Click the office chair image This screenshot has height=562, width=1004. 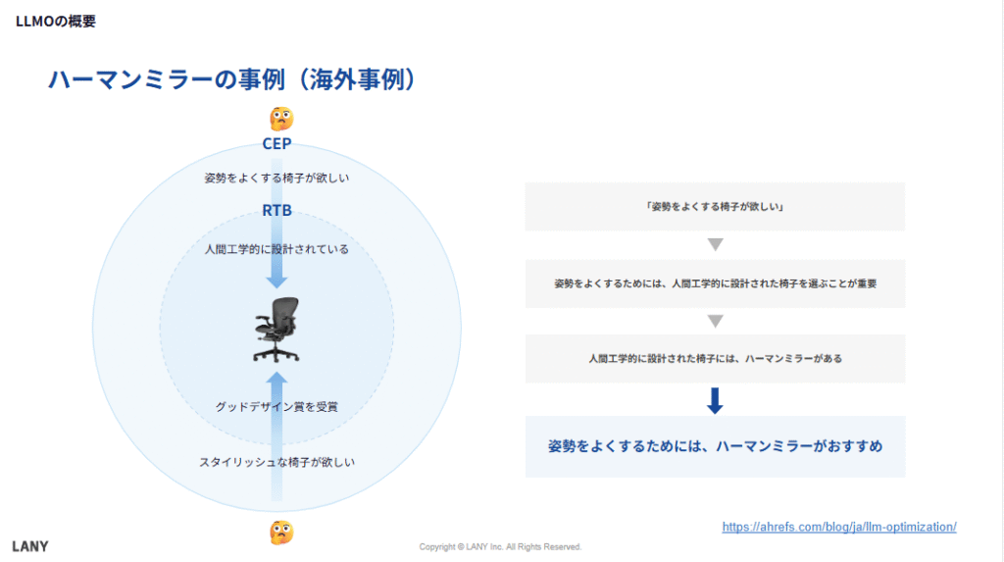pyautogui.click(x=276, y=330)
